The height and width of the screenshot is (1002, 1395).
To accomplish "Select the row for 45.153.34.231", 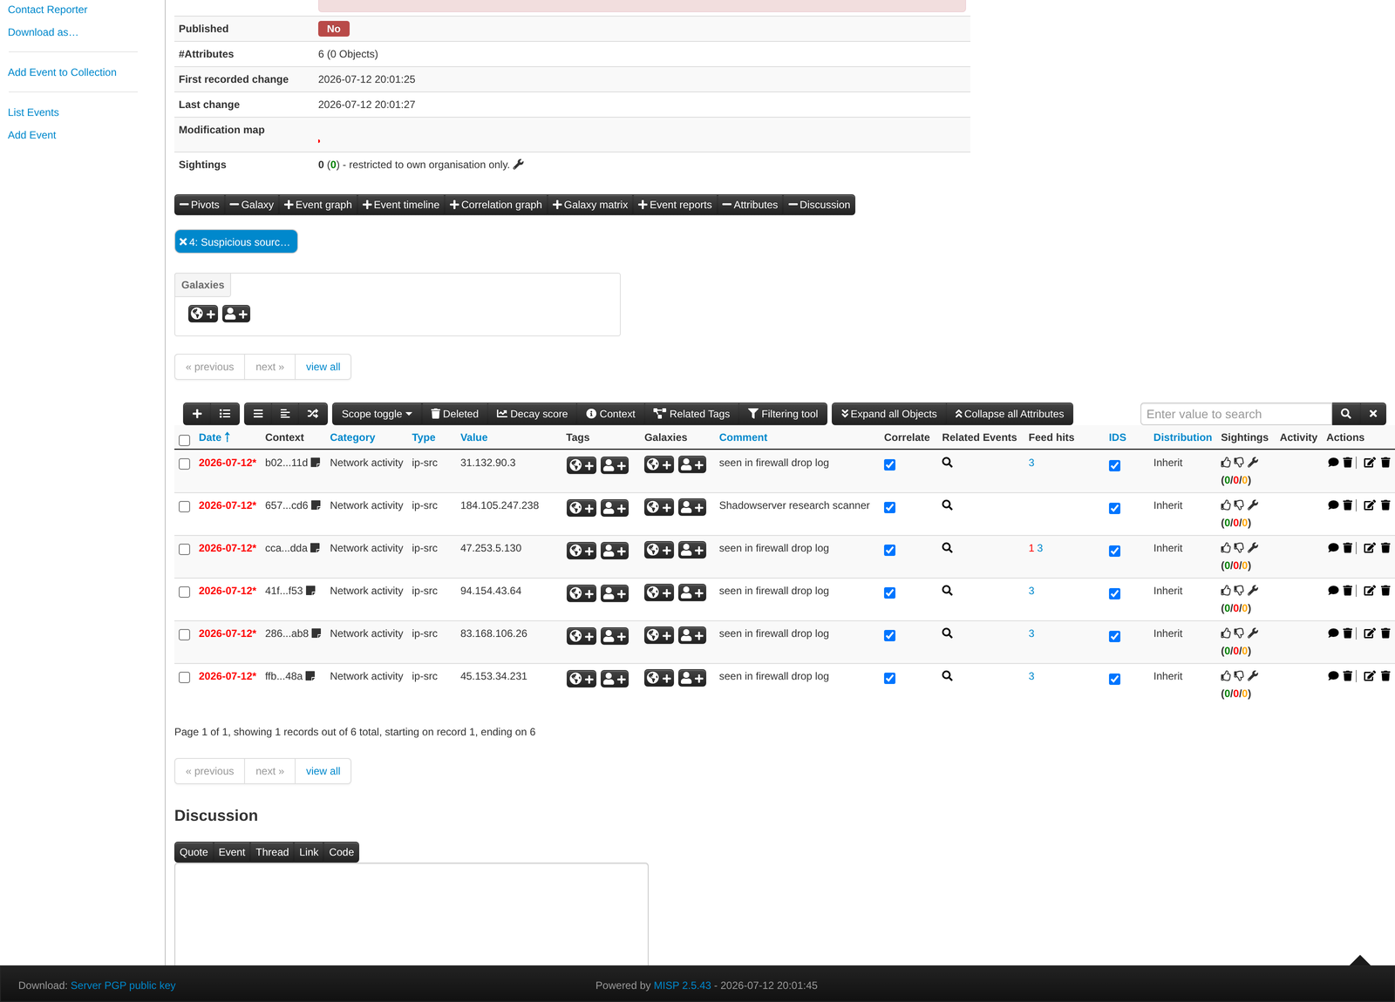I will (x=184, y=677).
